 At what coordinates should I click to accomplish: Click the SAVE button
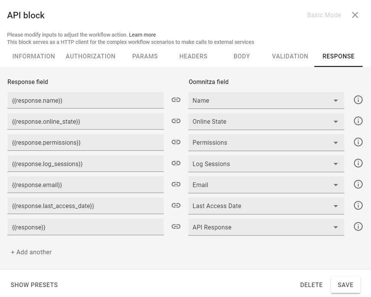coord(345,284)
